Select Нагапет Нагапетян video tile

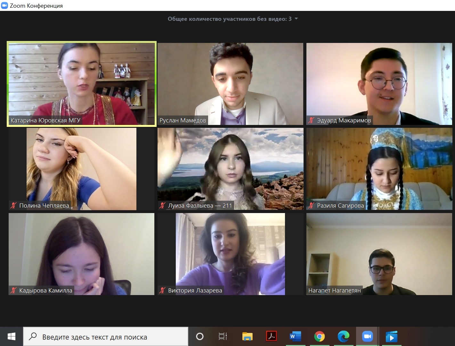(x=379, y=254)
